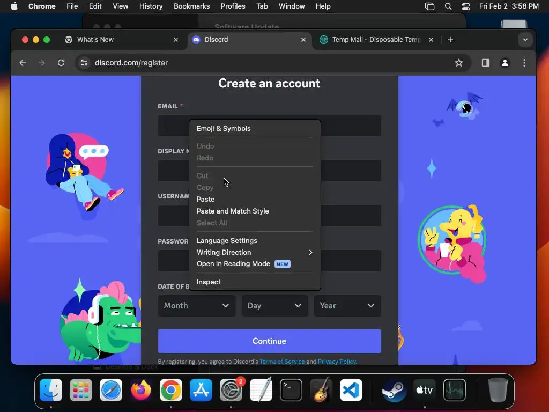Viewport: 549px width, 412px height.
Task: Open Language Settings from context menu
Action: (x=255, y=241)
